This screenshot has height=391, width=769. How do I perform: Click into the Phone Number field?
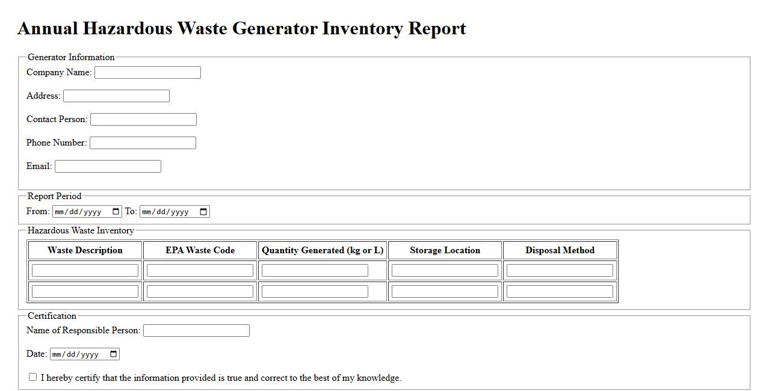coord(143,143)
